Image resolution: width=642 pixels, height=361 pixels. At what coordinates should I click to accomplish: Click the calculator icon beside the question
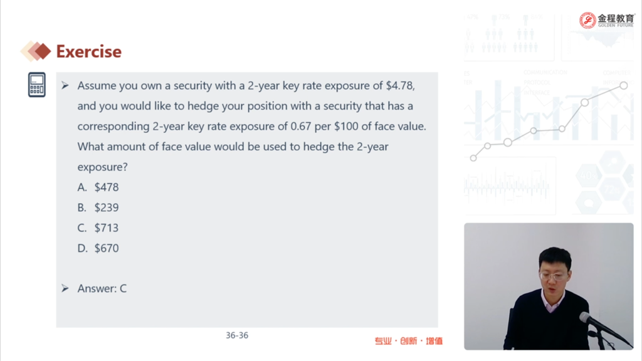click(x=37, y=85)
